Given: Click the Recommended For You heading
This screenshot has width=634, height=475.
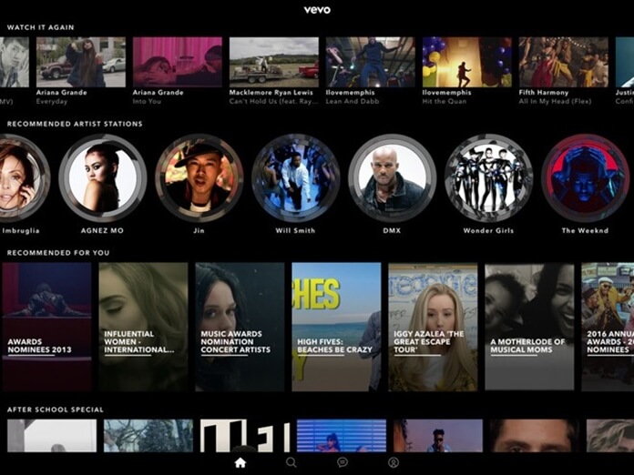Looking at the screenshot, I should (58, 253).
